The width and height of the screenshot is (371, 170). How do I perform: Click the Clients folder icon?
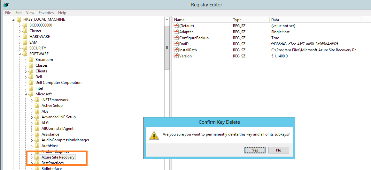31,71
